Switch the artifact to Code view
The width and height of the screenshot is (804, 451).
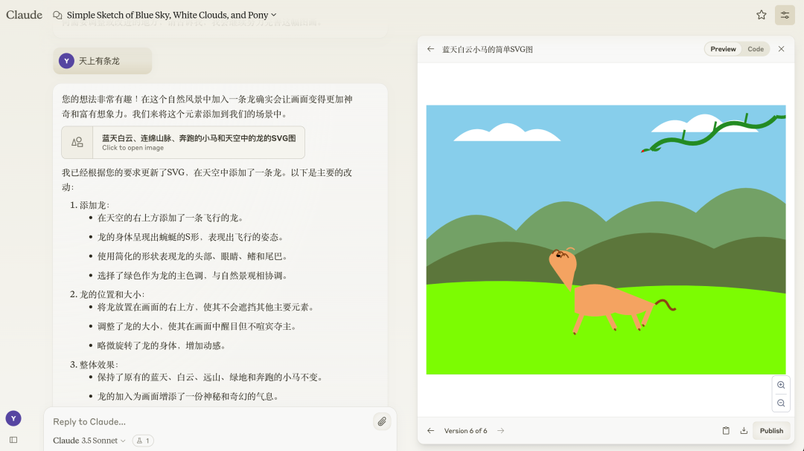(x=756, y=48)
